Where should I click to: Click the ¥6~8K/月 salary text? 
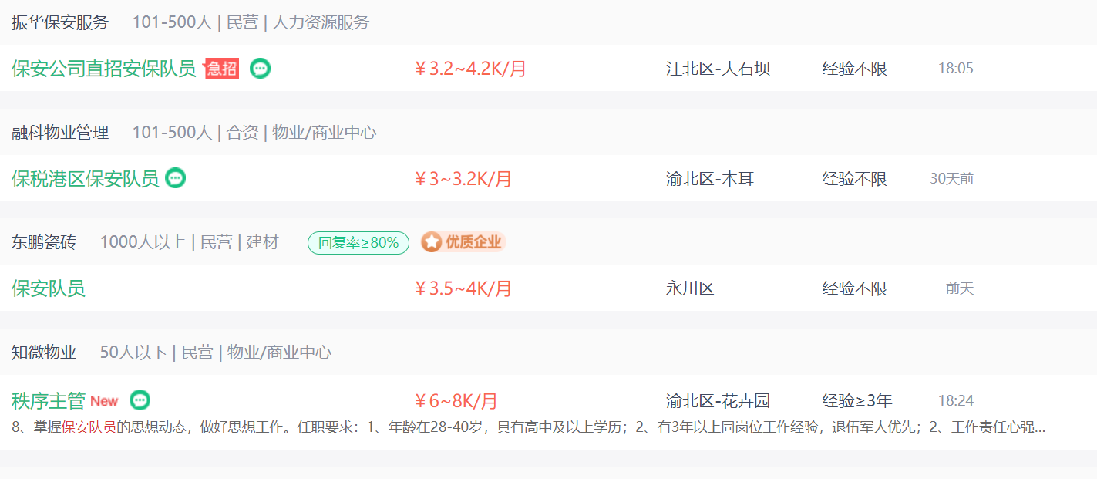pyautogui.click(x=456, y=401)
